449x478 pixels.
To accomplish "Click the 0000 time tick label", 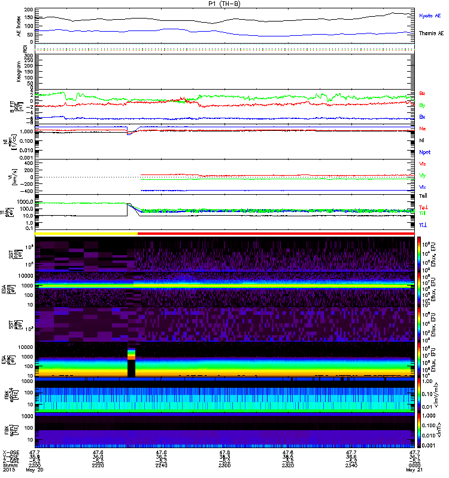I will (x=414, y=465).
